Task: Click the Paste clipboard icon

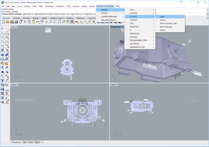Action: 33,22
